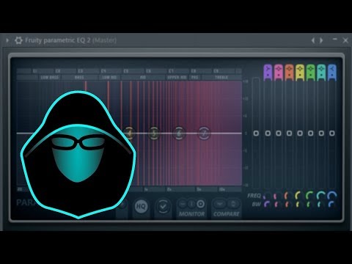Click the COMPARE button
The image size is (352, 264).
tap(227, 214)
